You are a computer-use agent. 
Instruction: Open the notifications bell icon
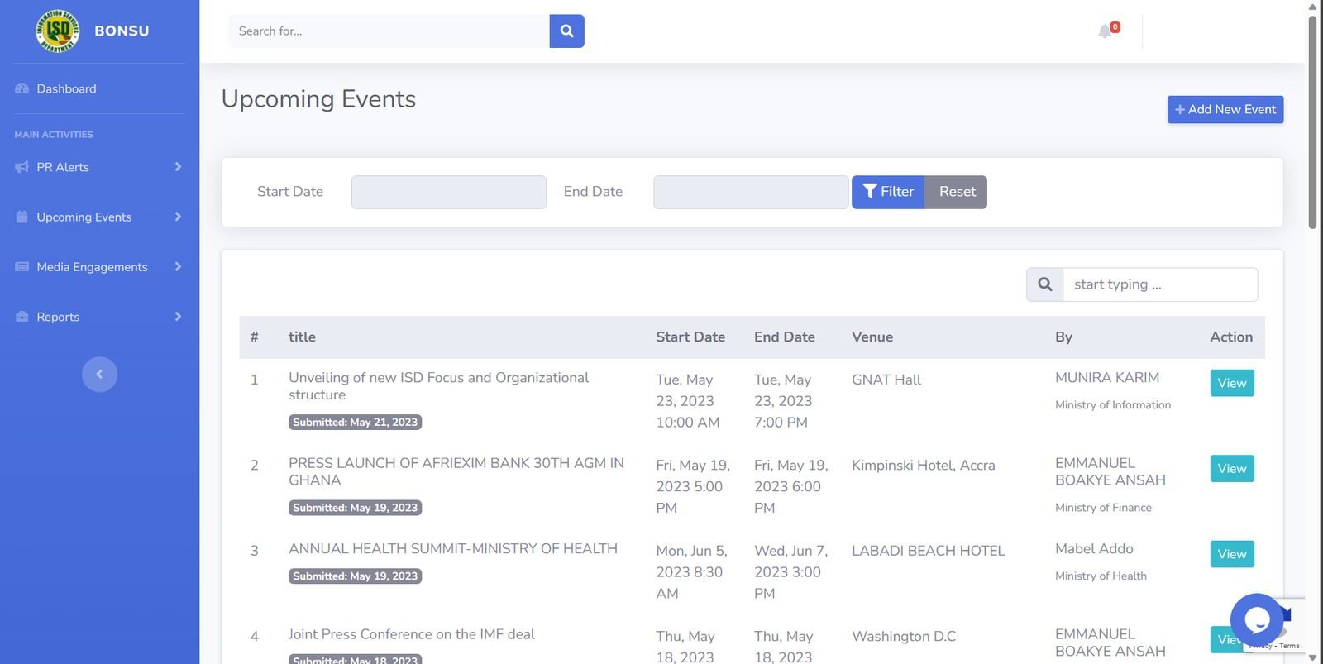pos(1105,31)
